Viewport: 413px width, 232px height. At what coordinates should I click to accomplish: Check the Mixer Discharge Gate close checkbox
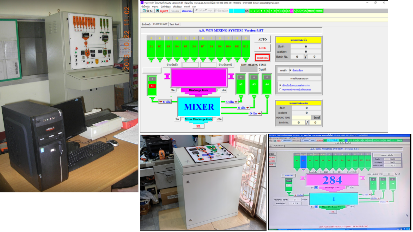pos(182,119)
